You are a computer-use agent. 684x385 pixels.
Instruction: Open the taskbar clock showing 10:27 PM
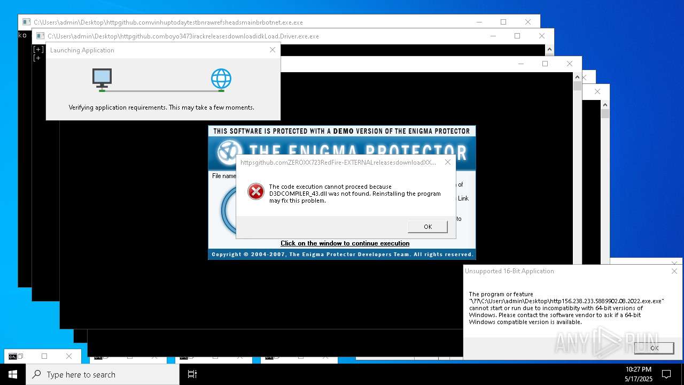click(638, 374)
